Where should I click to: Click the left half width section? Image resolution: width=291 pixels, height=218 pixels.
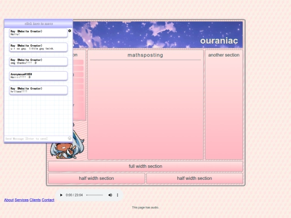[96, 178]
